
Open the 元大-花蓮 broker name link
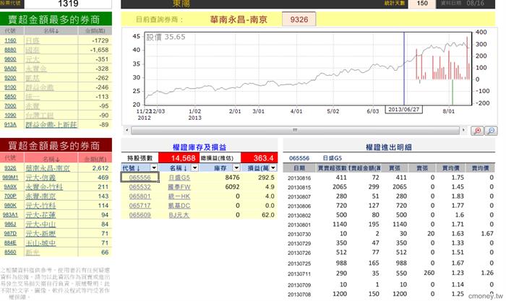point(40,215)
